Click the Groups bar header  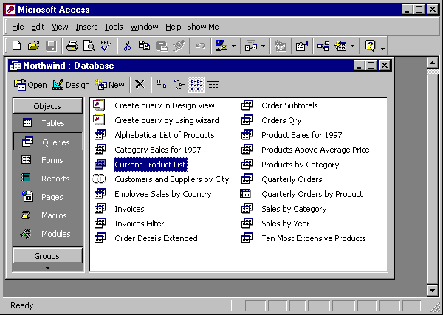click(47, 256)
